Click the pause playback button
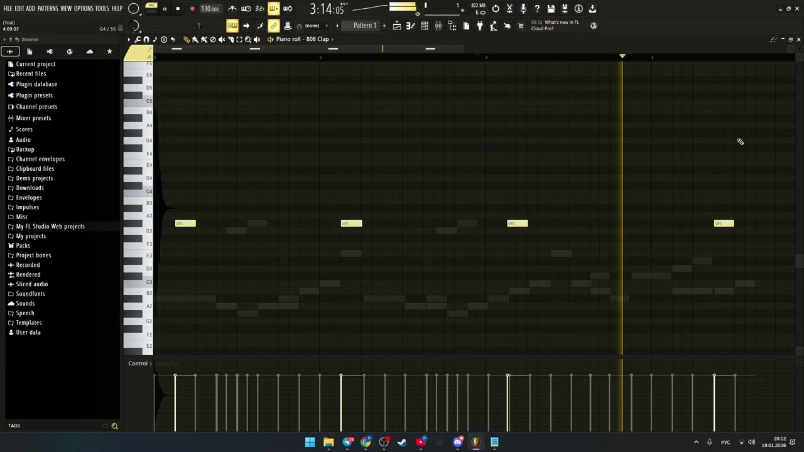Viewport: 804px width, 452px height. click(165, 9)
